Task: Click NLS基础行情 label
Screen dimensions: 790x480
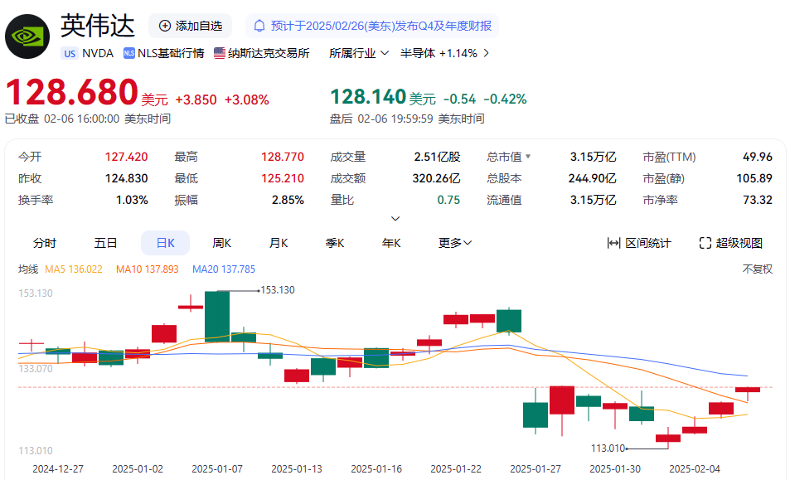Action: (171, 53)
